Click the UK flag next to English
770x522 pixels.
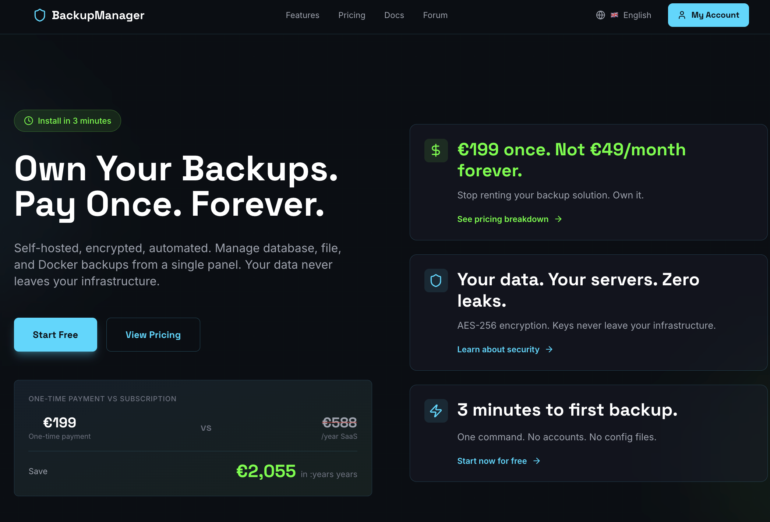click(614, 15)
